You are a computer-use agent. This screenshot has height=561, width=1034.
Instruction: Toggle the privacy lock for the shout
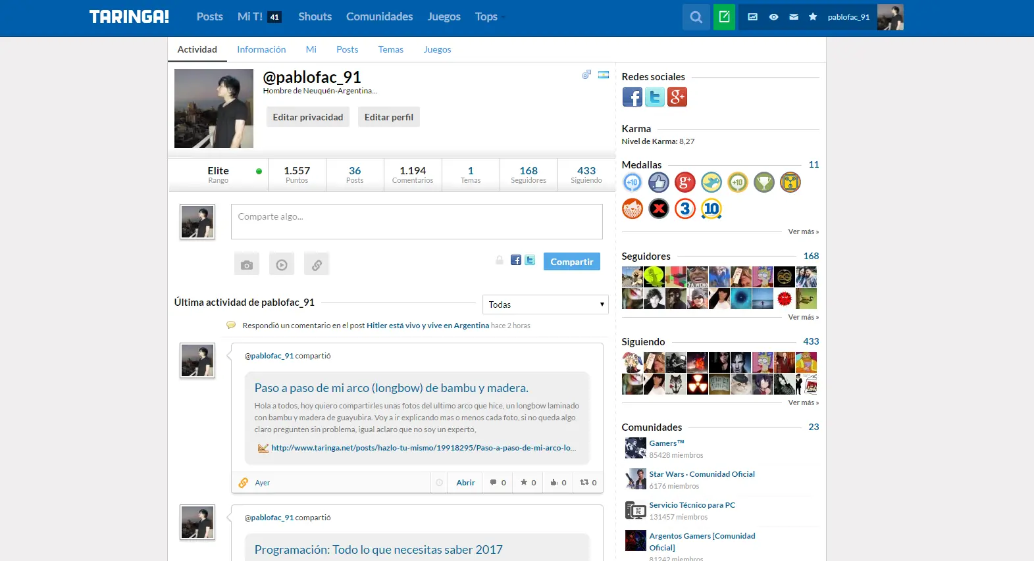(x=500, y=260)
